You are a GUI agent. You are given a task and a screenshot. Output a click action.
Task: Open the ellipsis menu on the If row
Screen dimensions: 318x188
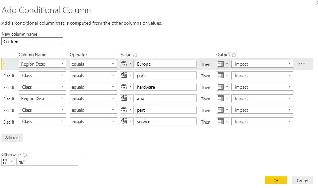pos(301,64)
